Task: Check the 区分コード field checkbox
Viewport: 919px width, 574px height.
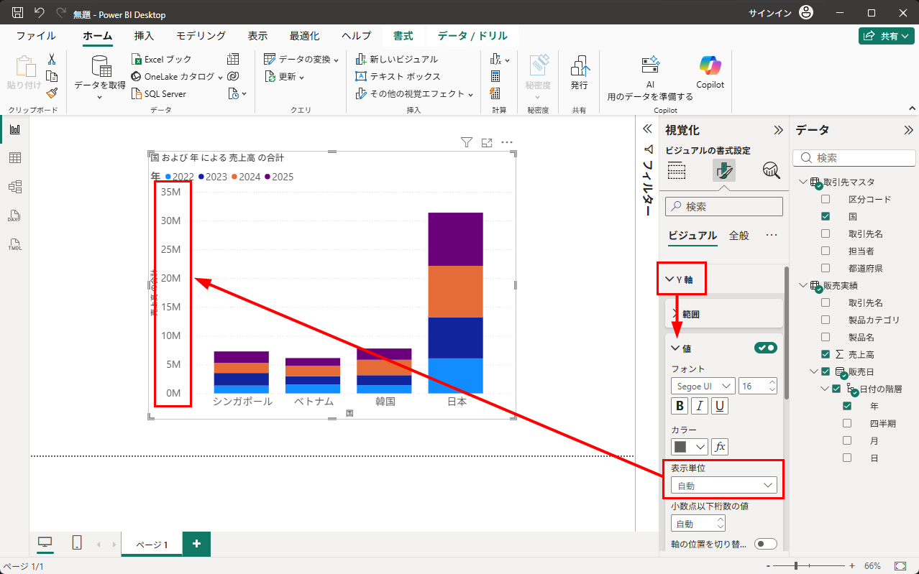Action: 826,199
